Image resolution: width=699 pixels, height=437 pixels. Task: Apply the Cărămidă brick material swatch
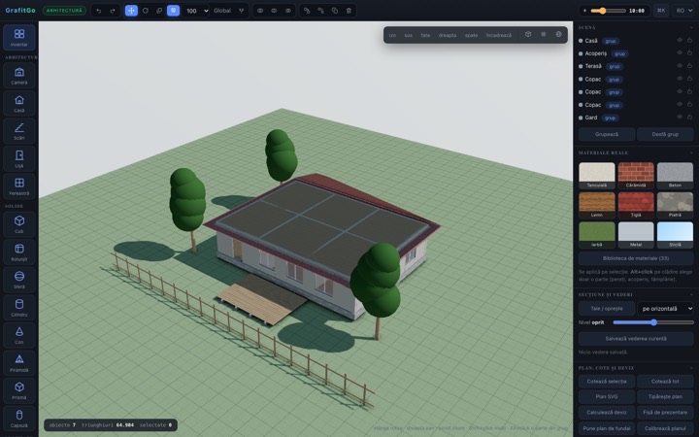point(636,176)
